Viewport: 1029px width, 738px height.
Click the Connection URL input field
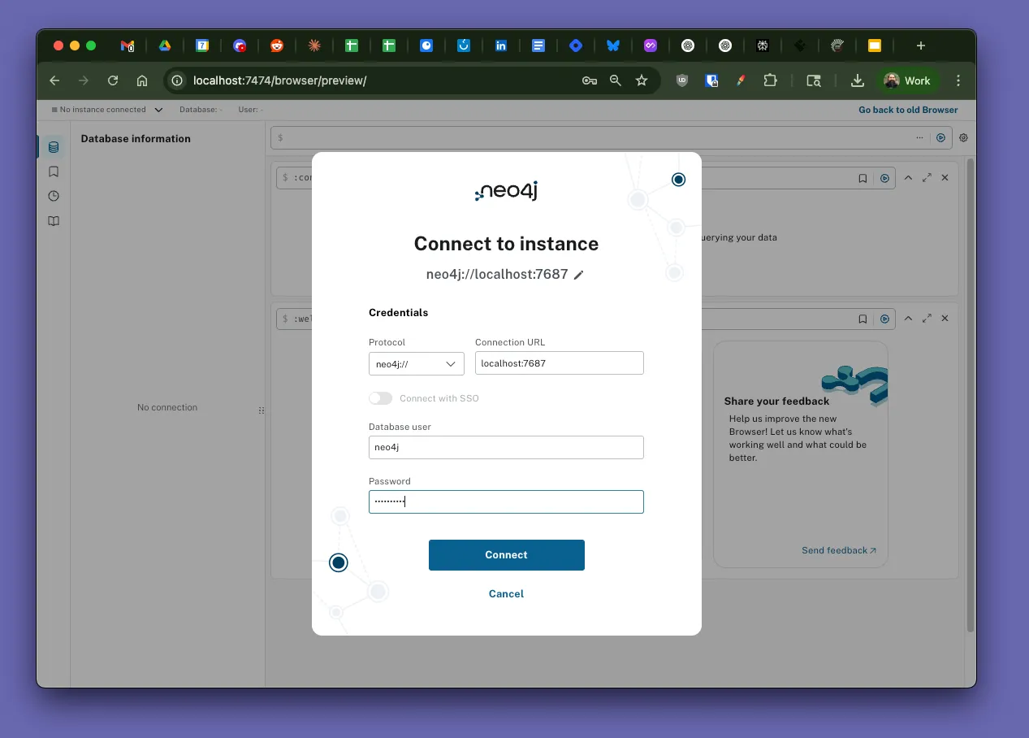click(x=559, y=363)
